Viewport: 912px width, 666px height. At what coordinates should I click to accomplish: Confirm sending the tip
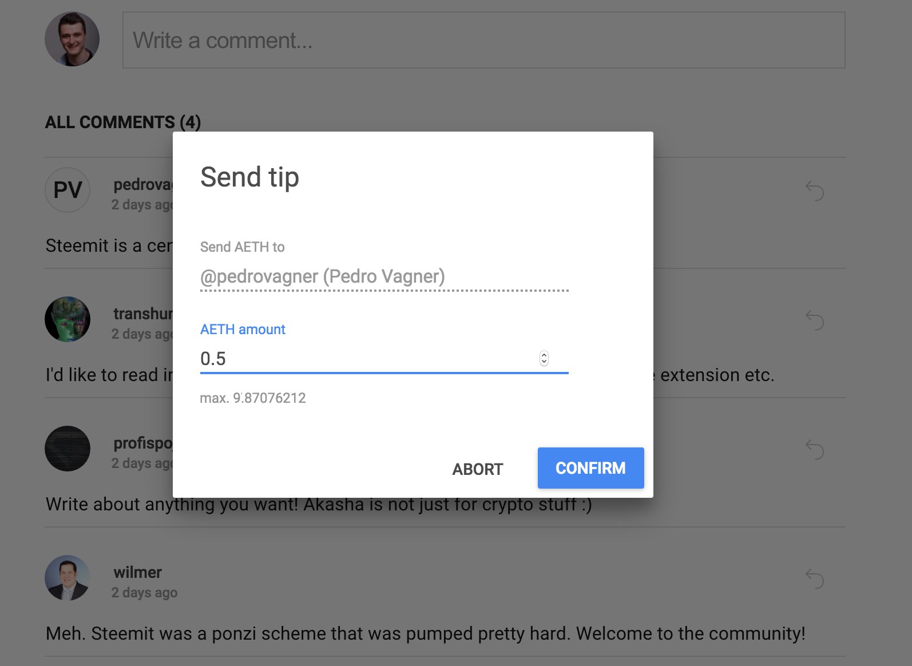coord(590,468)
